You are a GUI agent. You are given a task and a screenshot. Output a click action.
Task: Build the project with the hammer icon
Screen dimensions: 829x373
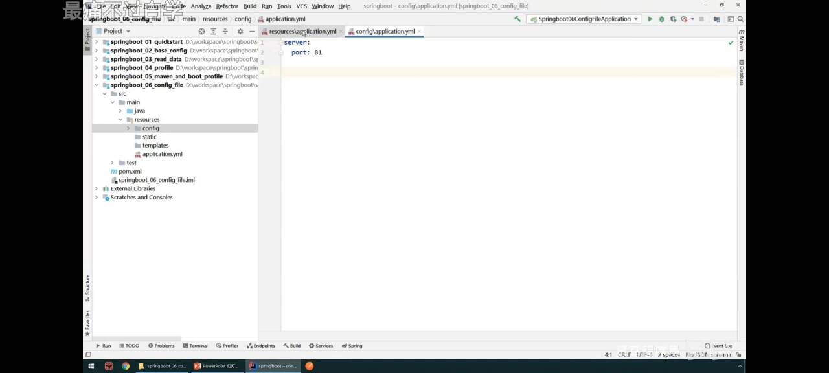pos(517,19)
